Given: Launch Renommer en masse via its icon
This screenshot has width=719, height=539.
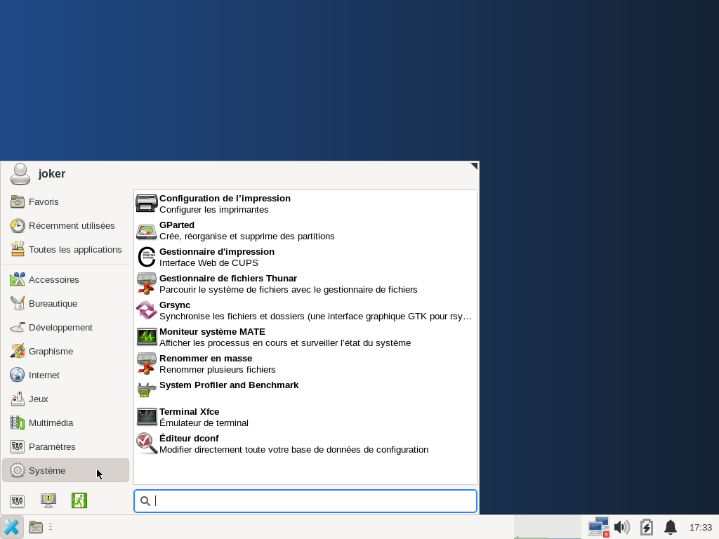Looking at the screenshot, I should click(x=146, y=364).
